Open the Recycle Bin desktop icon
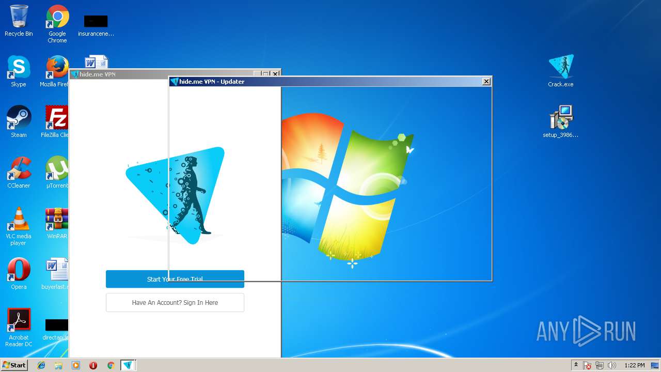 pyautogui.click(x=19, y=21)
